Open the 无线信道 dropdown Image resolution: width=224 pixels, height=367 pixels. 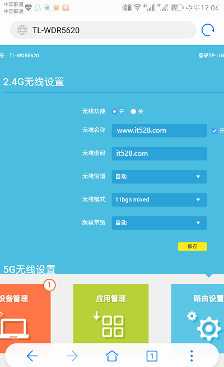pos(159,176)
